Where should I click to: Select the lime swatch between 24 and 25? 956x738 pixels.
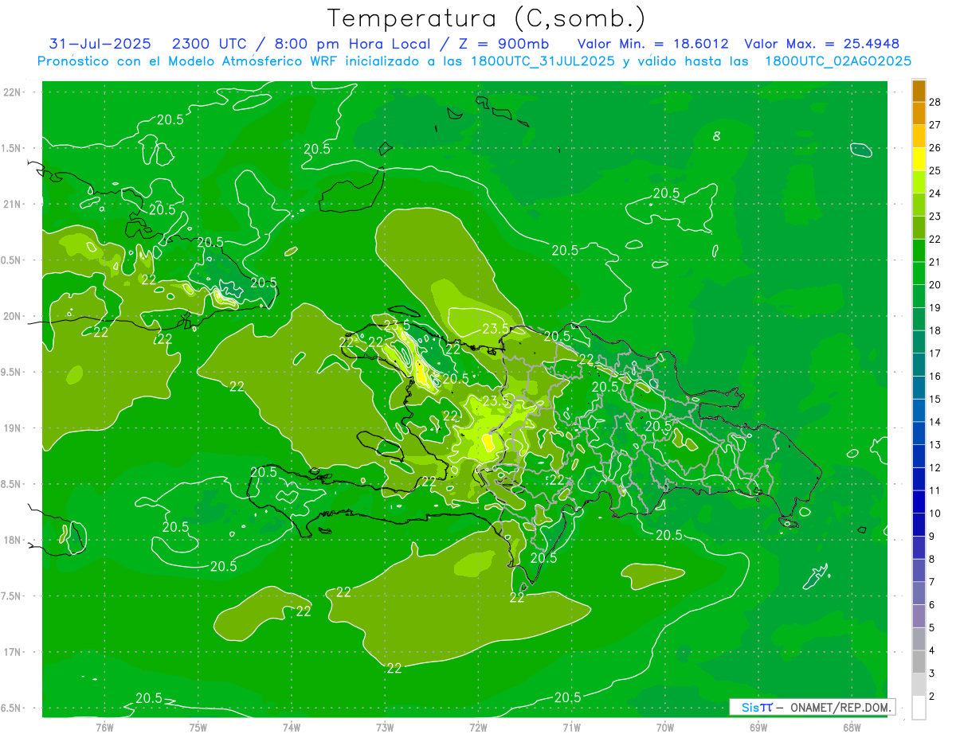click(919, 182)
